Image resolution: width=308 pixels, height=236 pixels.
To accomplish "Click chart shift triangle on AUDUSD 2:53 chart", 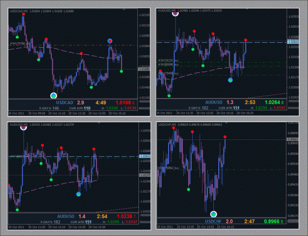I will point(247,9).
